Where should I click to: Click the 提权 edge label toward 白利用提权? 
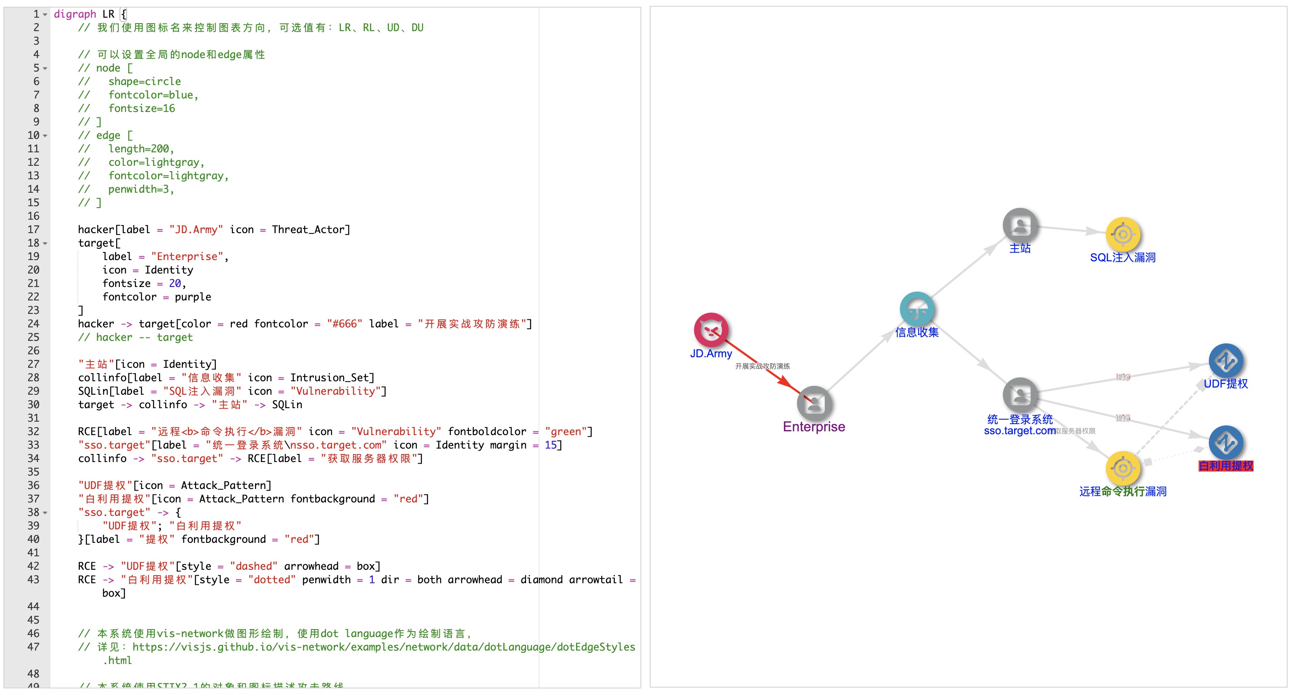pos(1123,418)
